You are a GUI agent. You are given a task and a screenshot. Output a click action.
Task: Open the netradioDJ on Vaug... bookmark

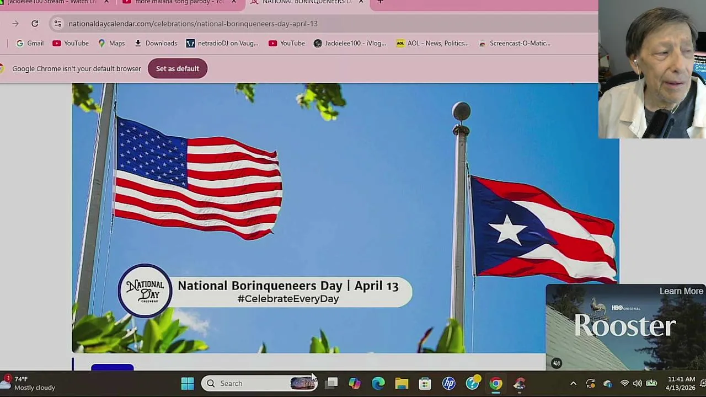(x=222, y=43)
